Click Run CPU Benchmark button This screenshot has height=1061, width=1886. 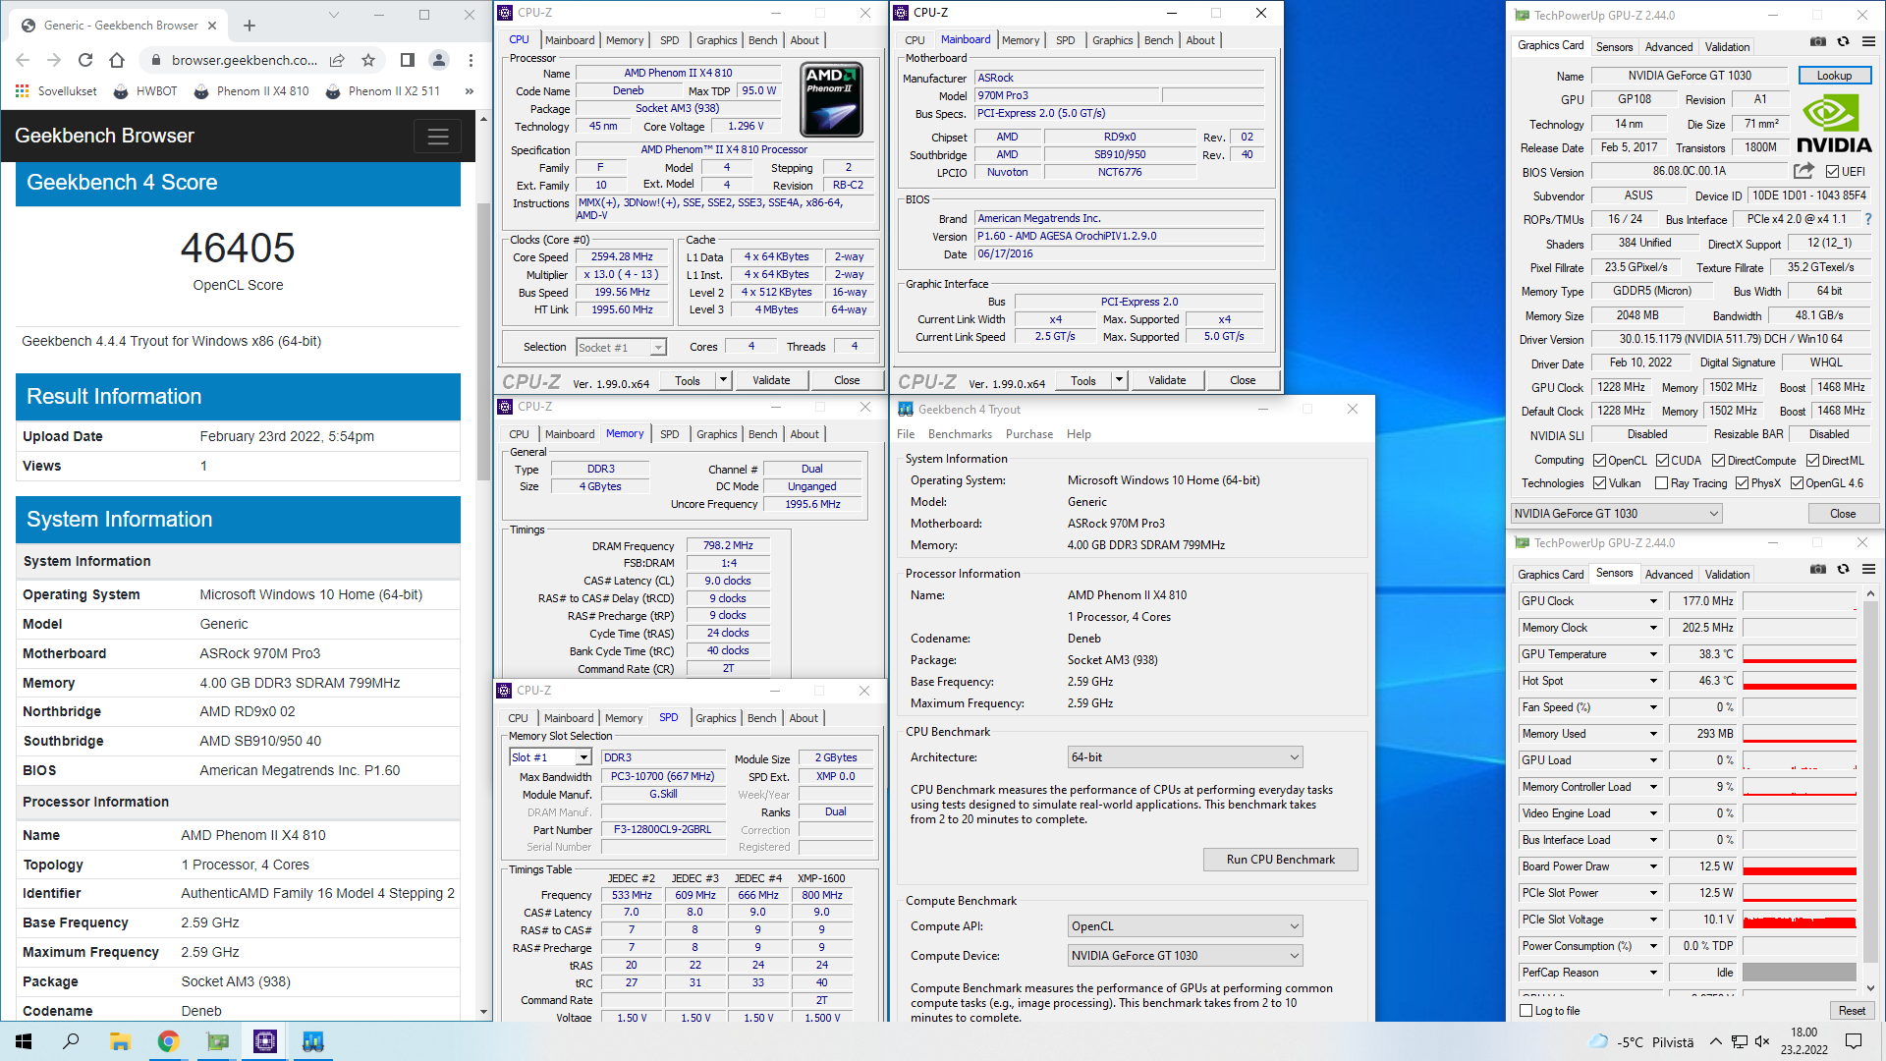click(x=1281, y=860)
